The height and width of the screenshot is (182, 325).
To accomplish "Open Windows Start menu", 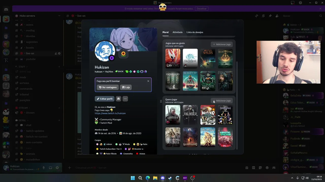I will (x=133, y=178).
